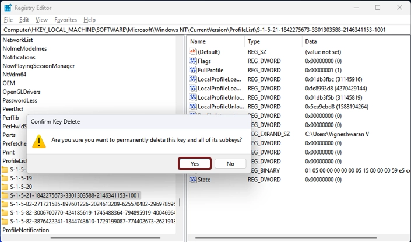Select the ProfileNotification key
Viewport: 411px width, 242px height.
[26, 230]
